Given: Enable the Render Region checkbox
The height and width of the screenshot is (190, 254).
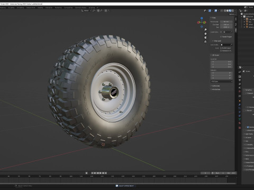Looking at the screenshot, I should (221, 36).
